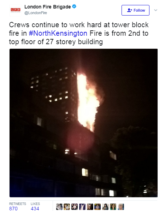Open eighth liker avatar, green top

point(113,207)
